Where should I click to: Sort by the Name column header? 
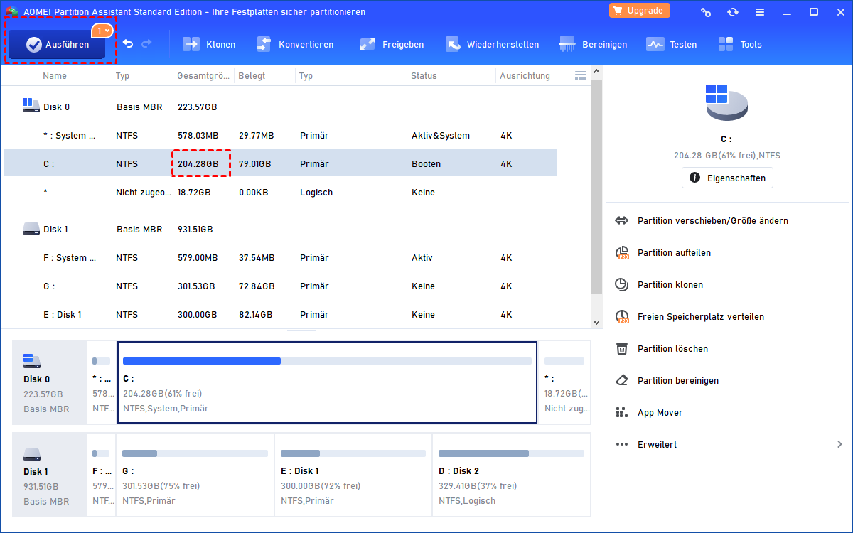point(55,75)
